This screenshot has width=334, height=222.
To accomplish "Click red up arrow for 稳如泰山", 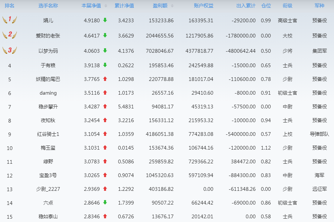I will tap(105, 216).
